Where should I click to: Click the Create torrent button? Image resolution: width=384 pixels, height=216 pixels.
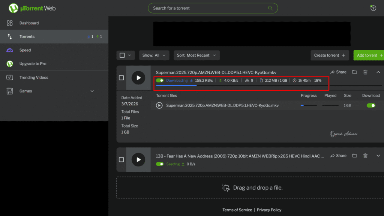(330, 55)
